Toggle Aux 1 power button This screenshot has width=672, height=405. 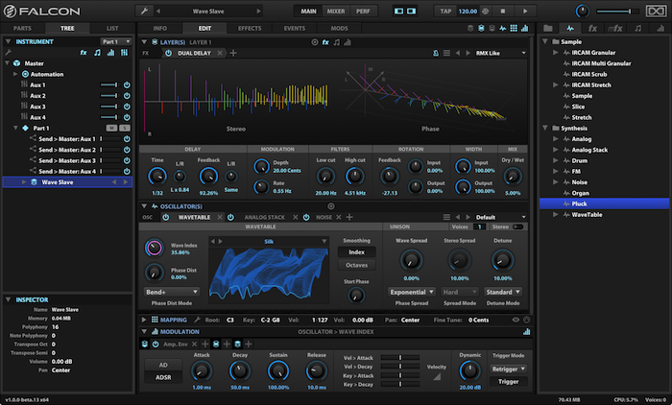pyautogui.click(x=127, y=84)
